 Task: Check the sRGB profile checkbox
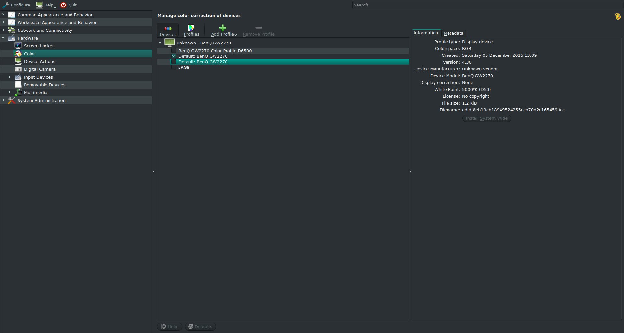tap(174, 67)
